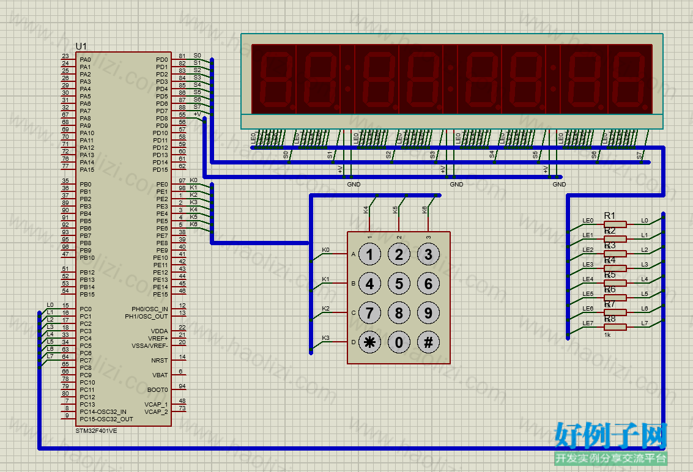693x472 pixels.
Task: Click the VDDA pin label
Action: click(x=160, y=331)
